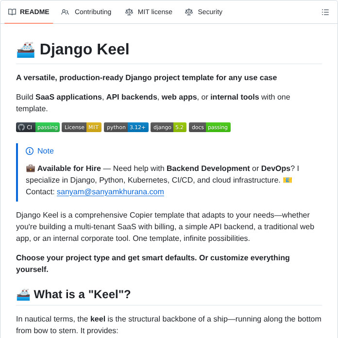The image size is (338, 338).
Task: Click the bold "SaaS applications" text
Action: (68, 97)
